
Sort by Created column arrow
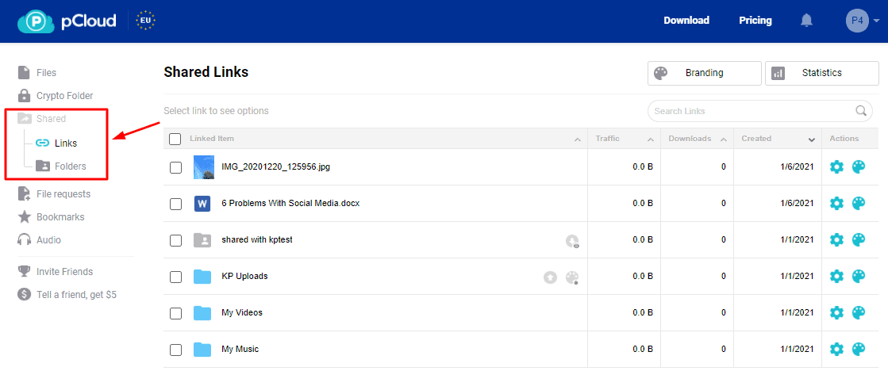tap(812, 140)
